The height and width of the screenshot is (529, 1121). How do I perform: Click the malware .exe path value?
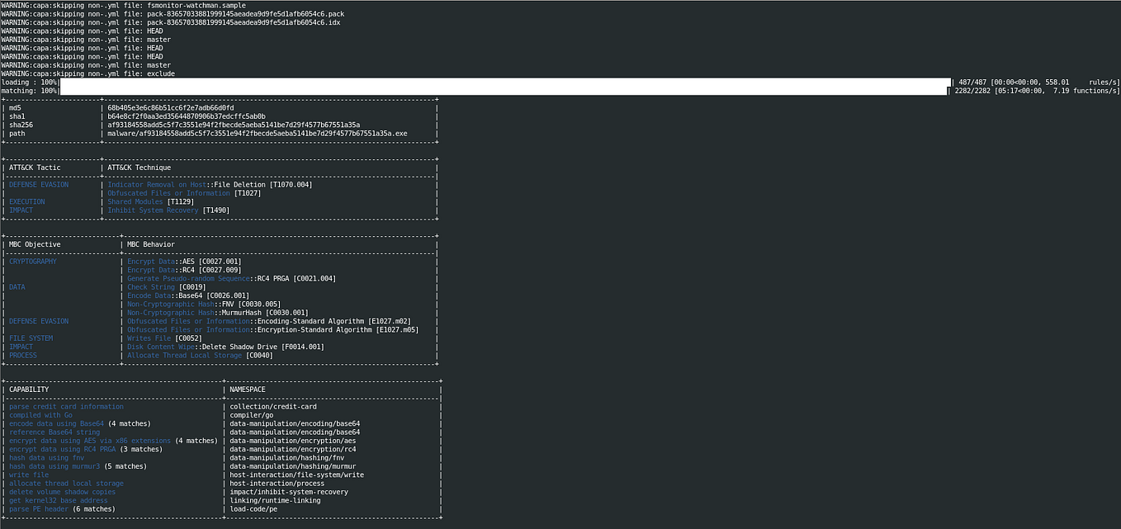click(x=258, y=134)
